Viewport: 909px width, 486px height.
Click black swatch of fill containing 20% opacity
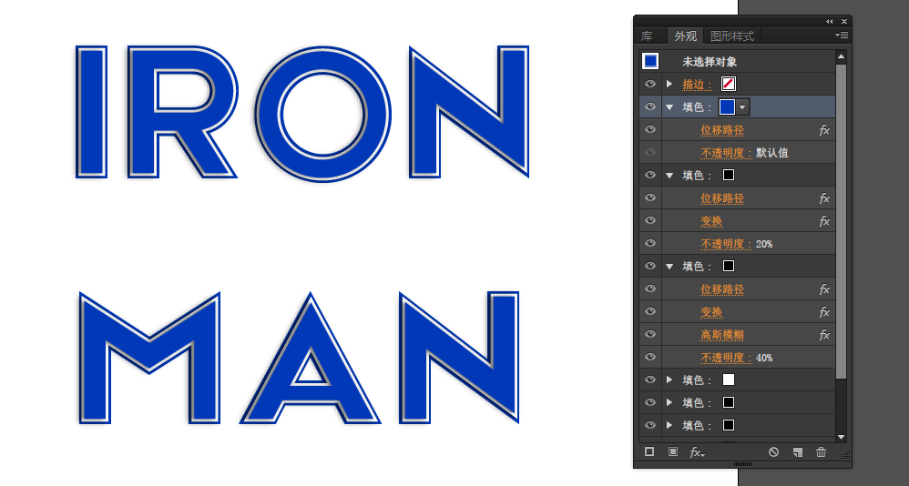[729, 175]
